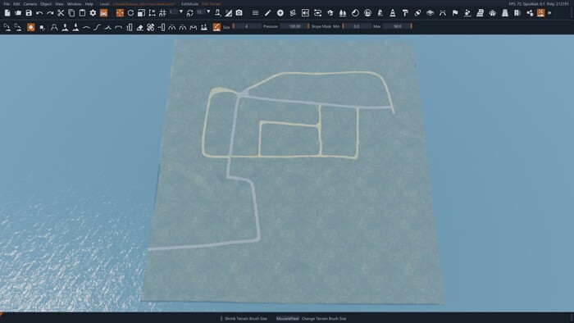Image resolution: width=574 pixels, height=323 pixels.
Task: Select the paint roller icon
Action: pyautogui.click(x=405, y=13)
